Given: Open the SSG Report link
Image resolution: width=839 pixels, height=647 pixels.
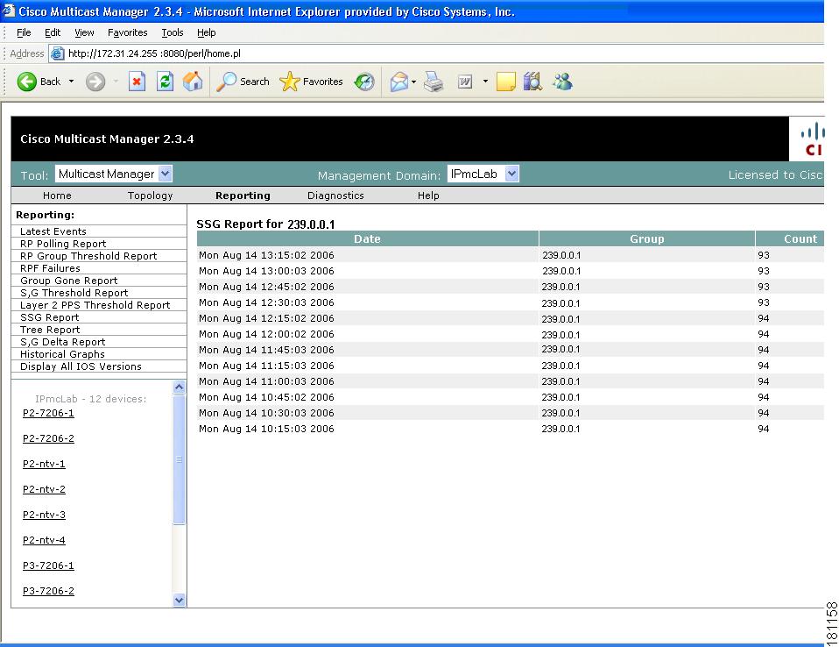Looking at the screenshot, I should 49,317.
